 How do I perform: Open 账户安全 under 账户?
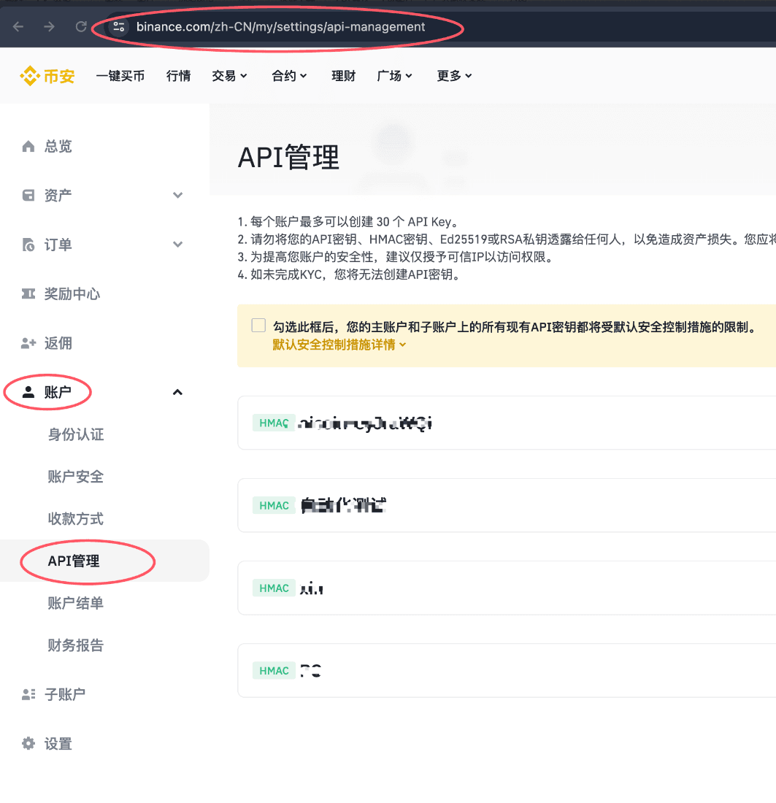tap(76, 477)
